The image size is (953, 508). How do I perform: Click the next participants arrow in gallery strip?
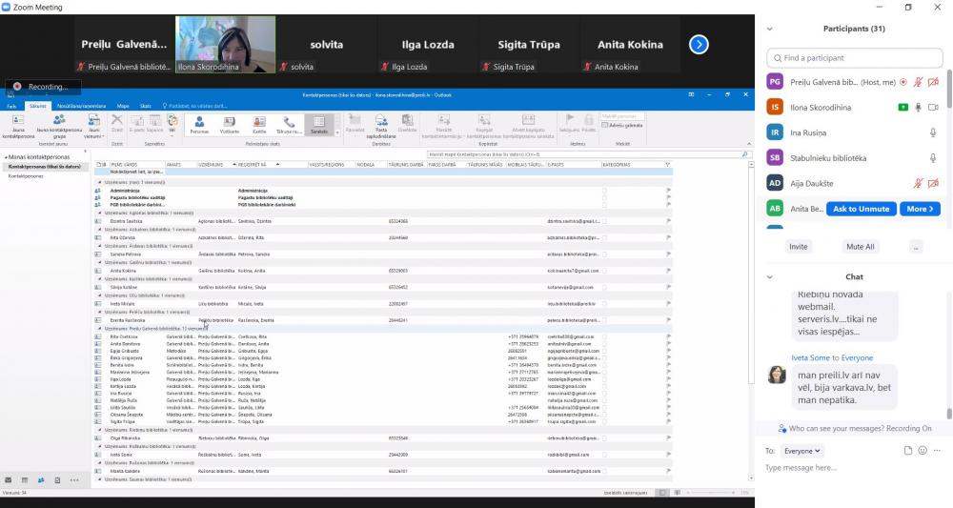click(699, 45)
